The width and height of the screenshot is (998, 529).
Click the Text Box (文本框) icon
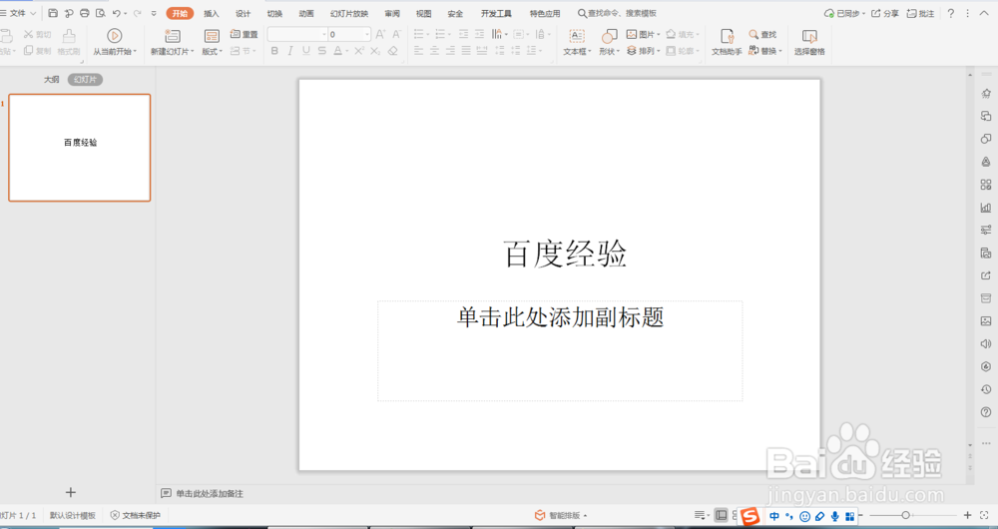click(x=577, y=36)
